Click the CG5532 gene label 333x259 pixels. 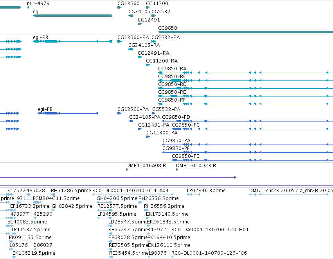(161, 12)
